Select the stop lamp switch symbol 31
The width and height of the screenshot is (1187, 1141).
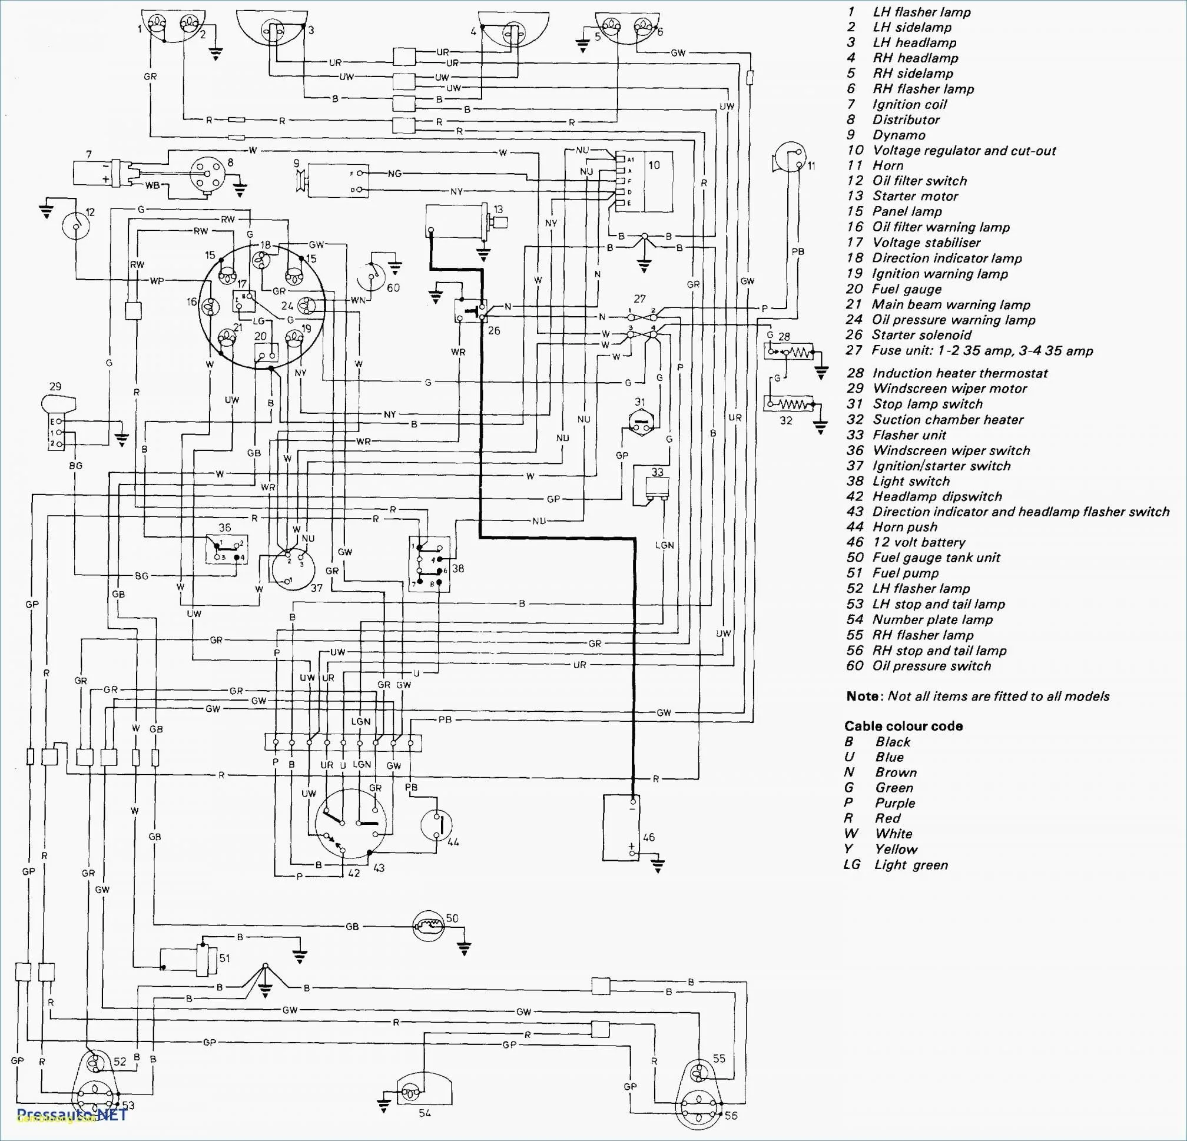pos(641,422)
